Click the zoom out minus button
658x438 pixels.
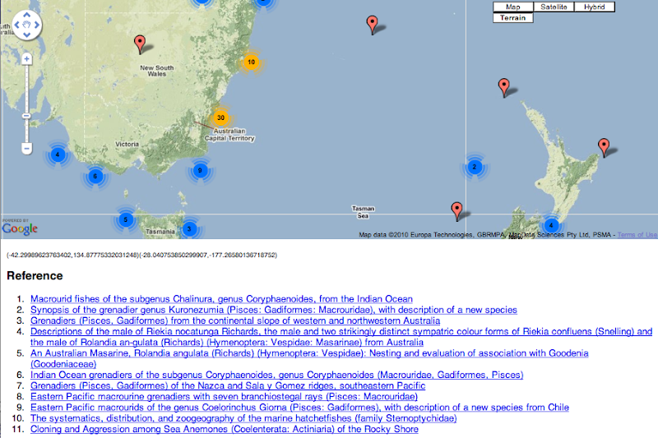pyautogui.click(x=26, y=149)
